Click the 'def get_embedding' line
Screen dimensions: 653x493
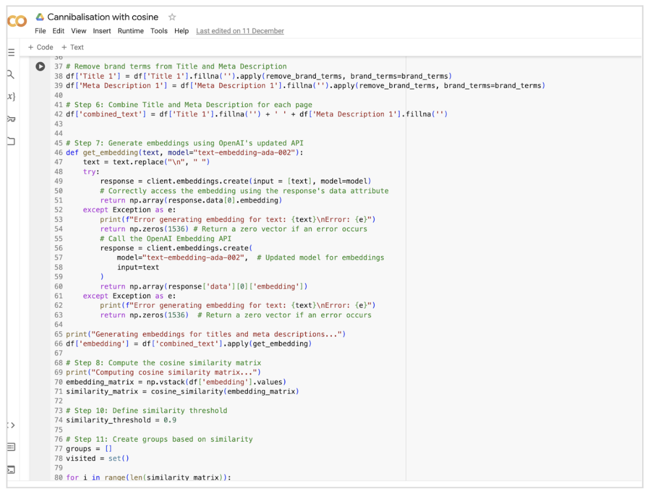(184, 153)
